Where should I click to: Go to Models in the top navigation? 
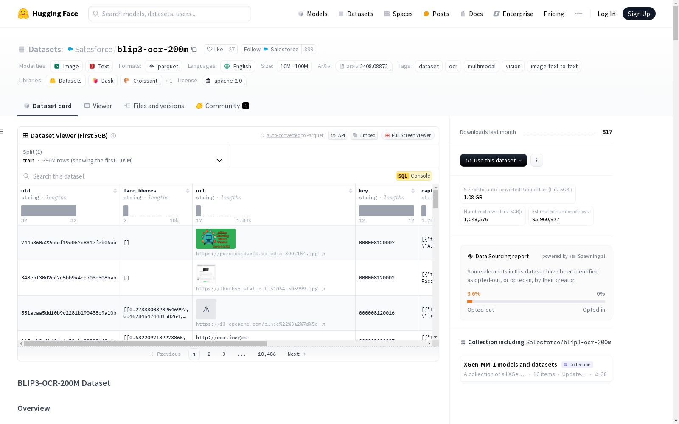pos(313,14)
